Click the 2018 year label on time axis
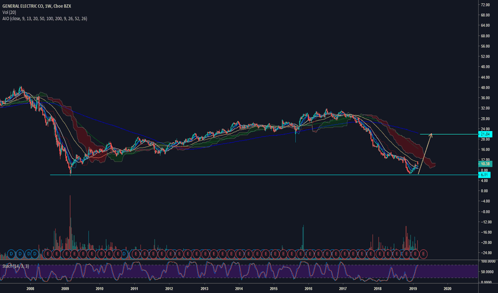The width and height of the screenshot is (498, 293). coord(378,289)
